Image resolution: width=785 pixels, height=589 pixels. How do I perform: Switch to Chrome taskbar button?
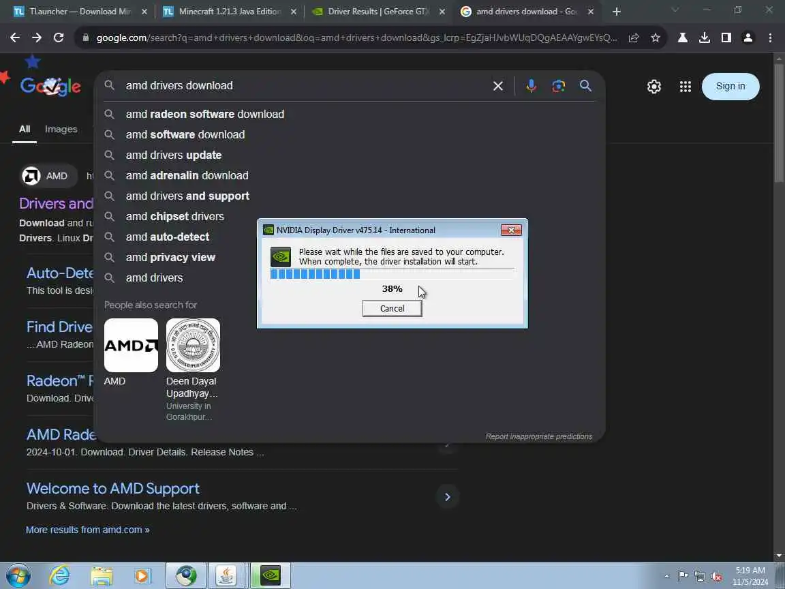click(x=186, y=575)
